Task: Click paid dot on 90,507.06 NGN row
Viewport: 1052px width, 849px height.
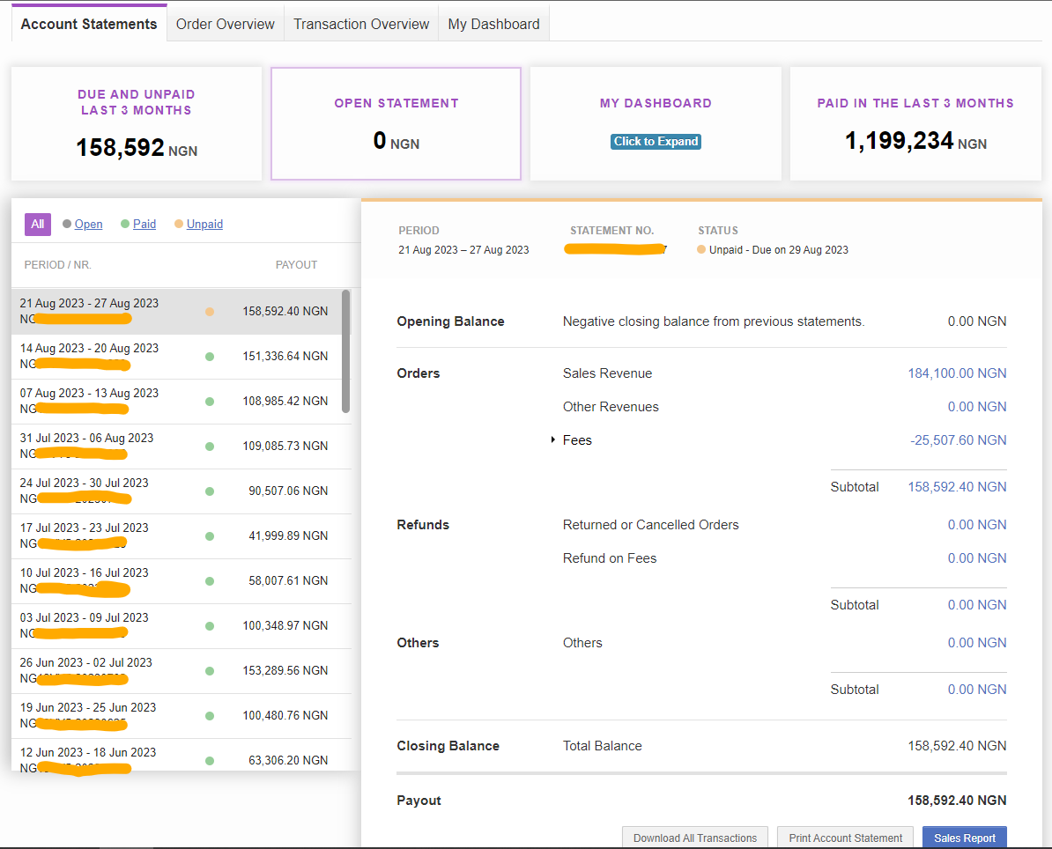Action: [210, 491]
